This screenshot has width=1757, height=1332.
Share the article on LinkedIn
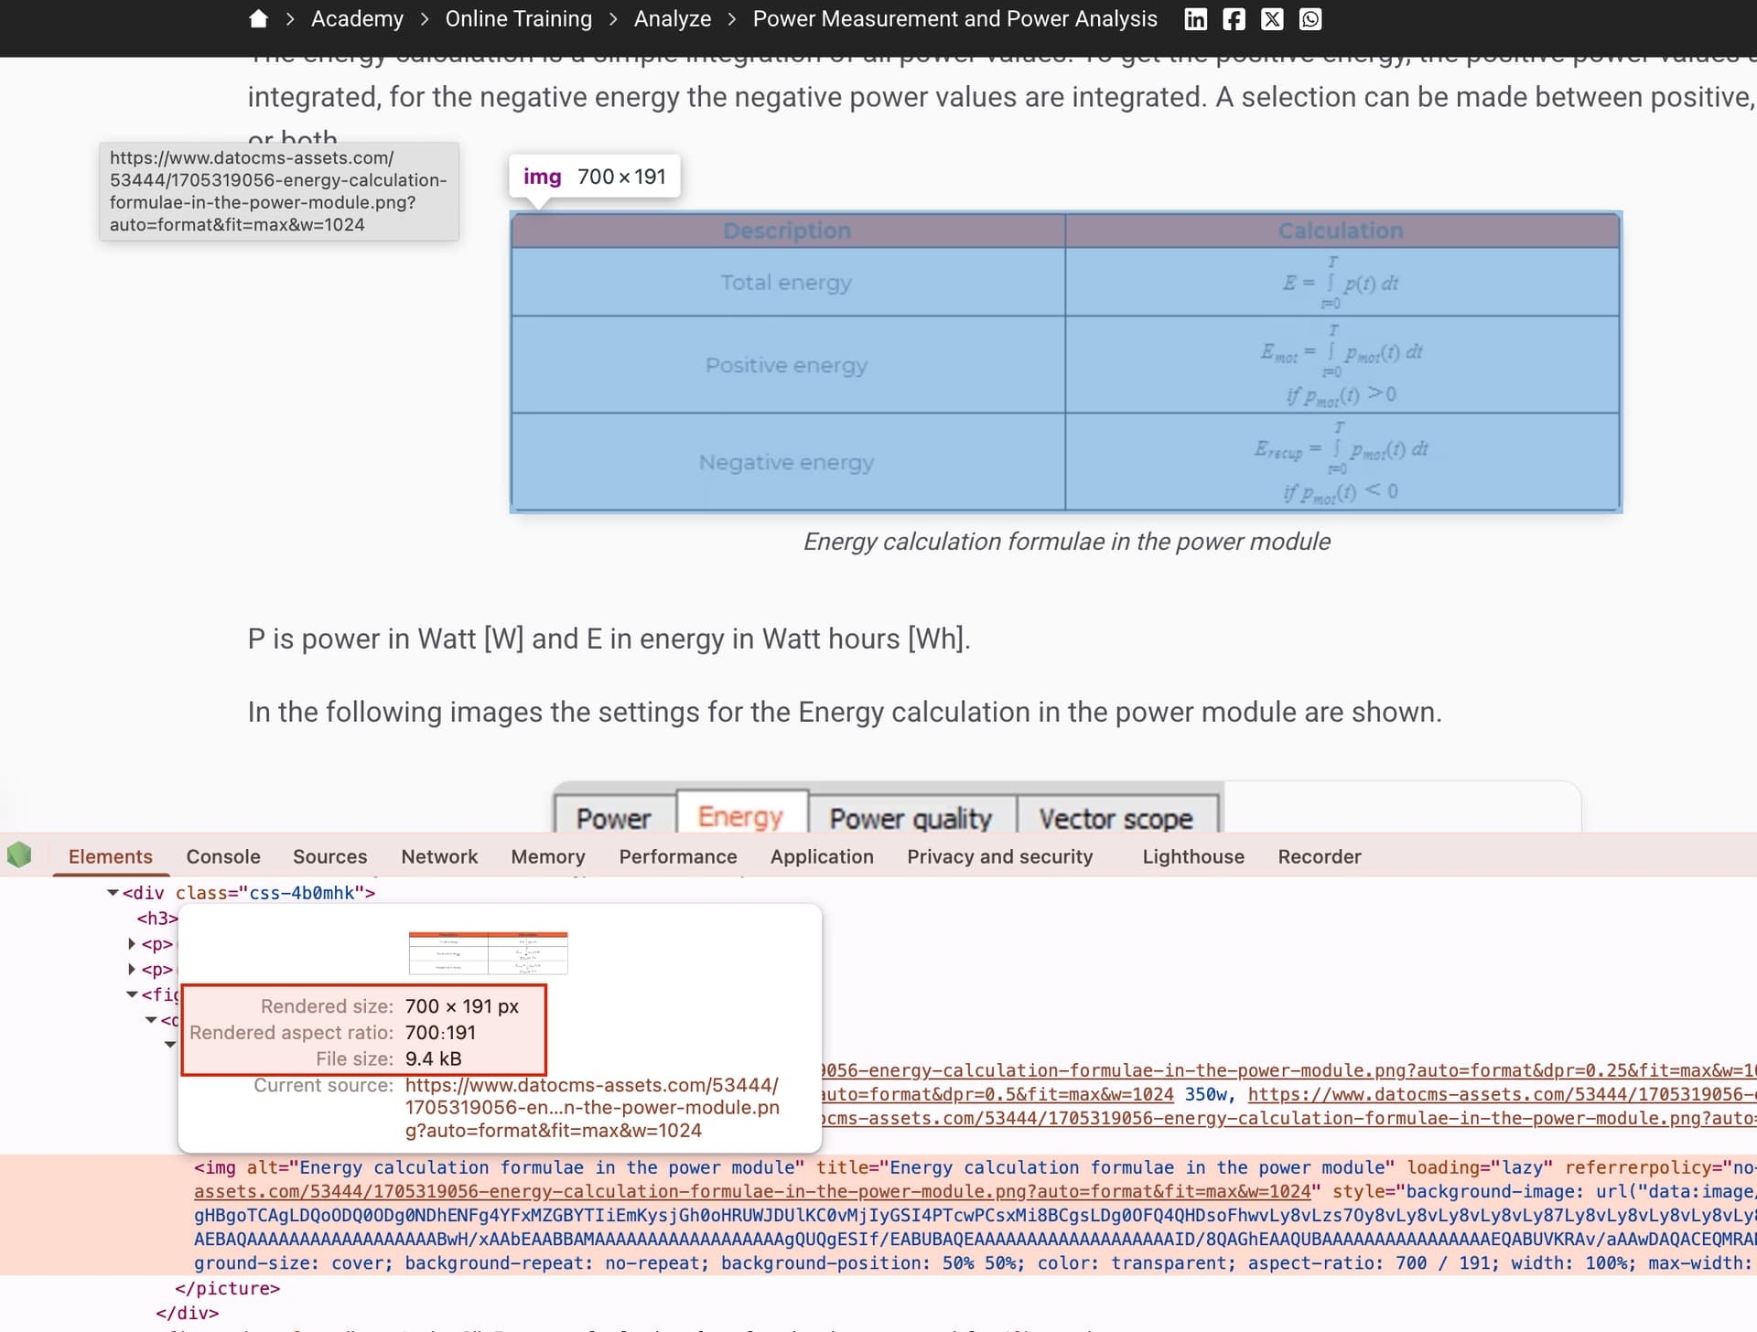1195,19
